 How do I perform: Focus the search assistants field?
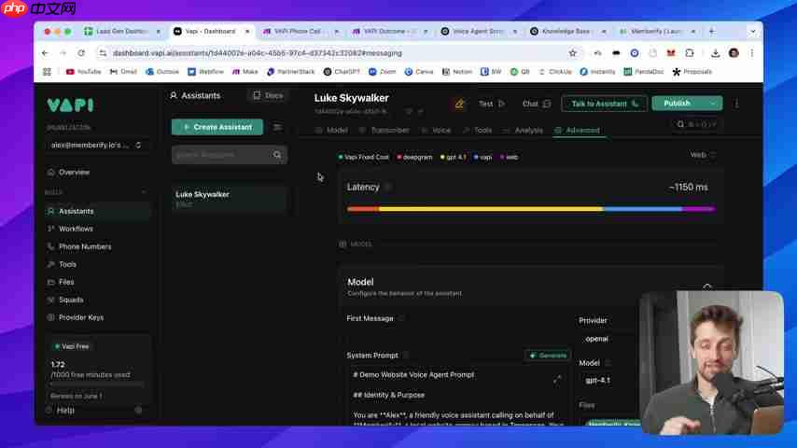230,155
